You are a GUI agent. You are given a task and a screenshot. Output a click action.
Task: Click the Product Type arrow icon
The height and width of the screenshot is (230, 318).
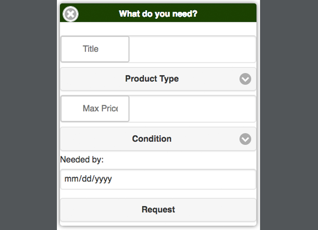point(245,79)
